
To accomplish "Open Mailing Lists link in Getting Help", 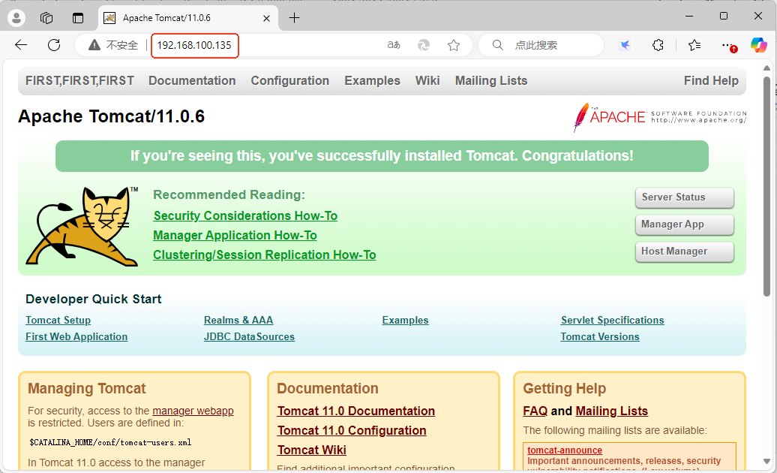I will point(611,411).
